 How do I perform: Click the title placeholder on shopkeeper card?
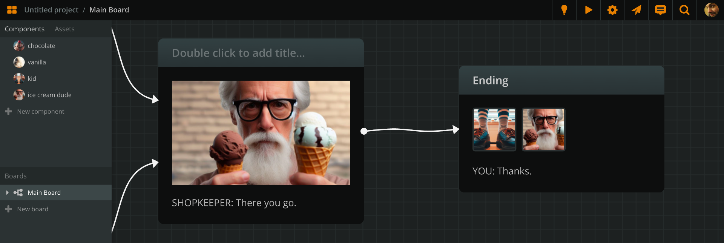238,53
